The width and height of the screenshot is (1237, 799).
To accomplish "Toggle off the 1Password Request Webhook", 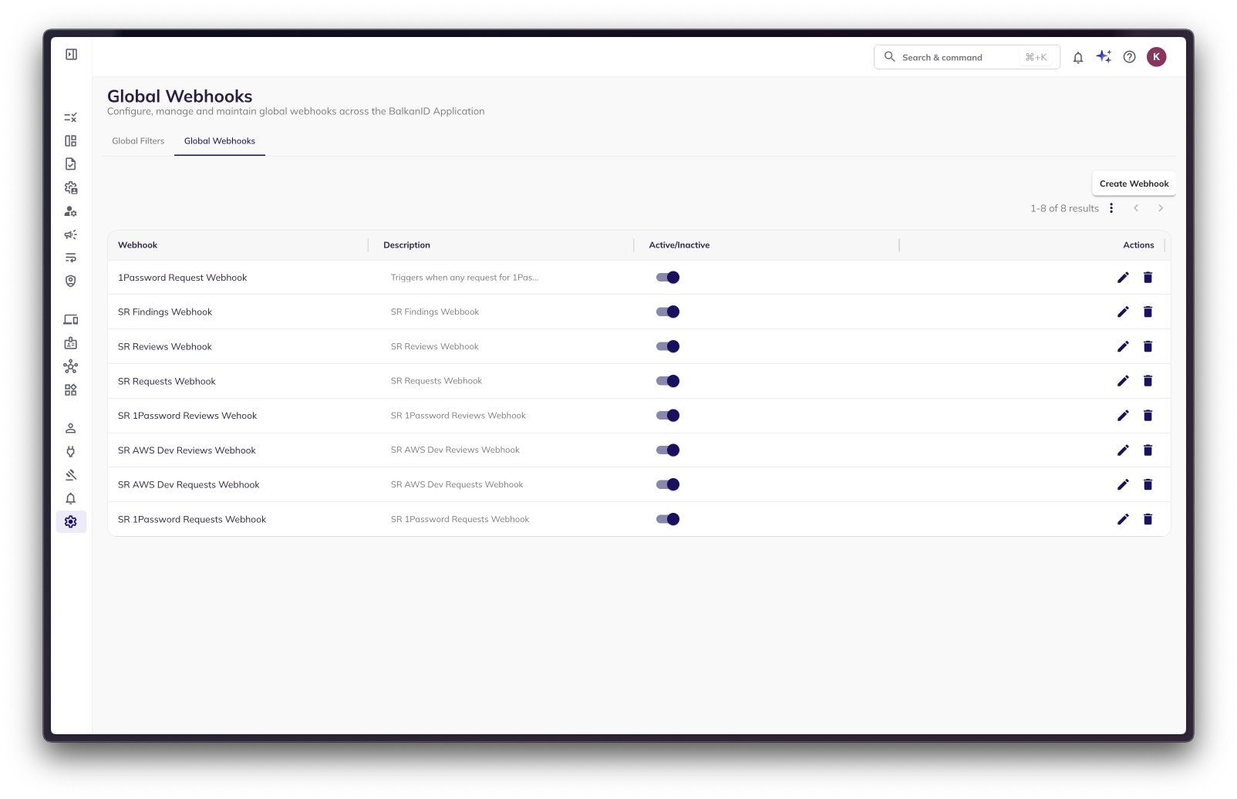I will [668, 278].
